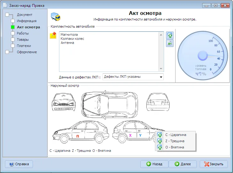Viewport: 233px width, 173px height.
Task: Select the Работы step checkbox
Action: click(13, 33)
